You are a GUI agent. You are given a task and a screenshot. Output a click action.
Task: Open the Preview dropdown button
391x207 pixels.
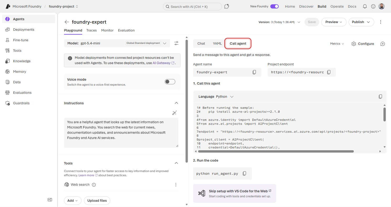point(334,22)
